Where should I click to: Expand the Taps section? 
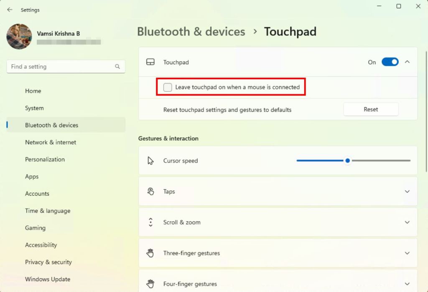click(407, 191)
